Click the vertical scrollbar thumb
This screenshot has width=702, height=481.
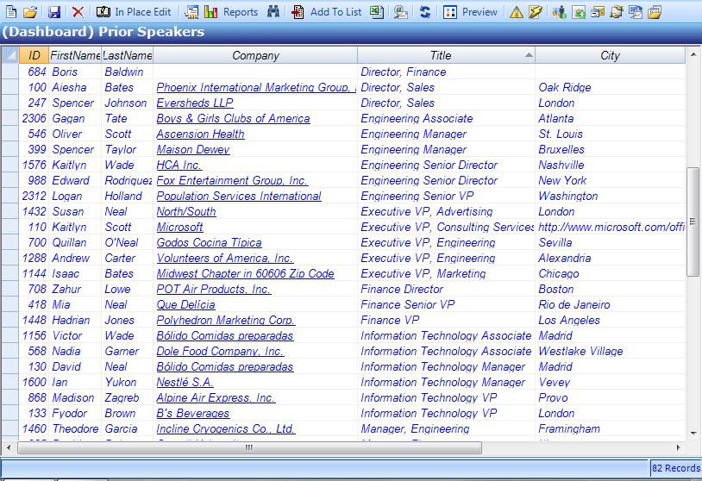[x=693, y=222]
